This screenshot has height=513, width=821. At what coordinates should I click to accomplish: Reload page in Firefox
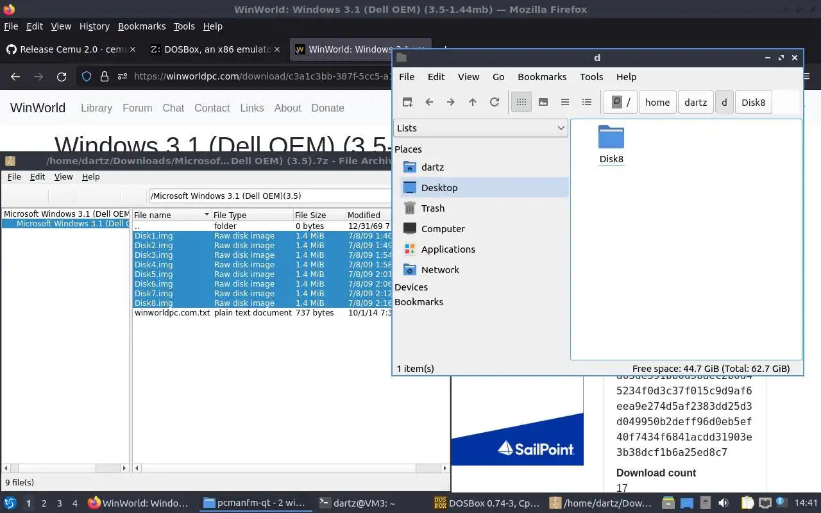coord(62,77)
